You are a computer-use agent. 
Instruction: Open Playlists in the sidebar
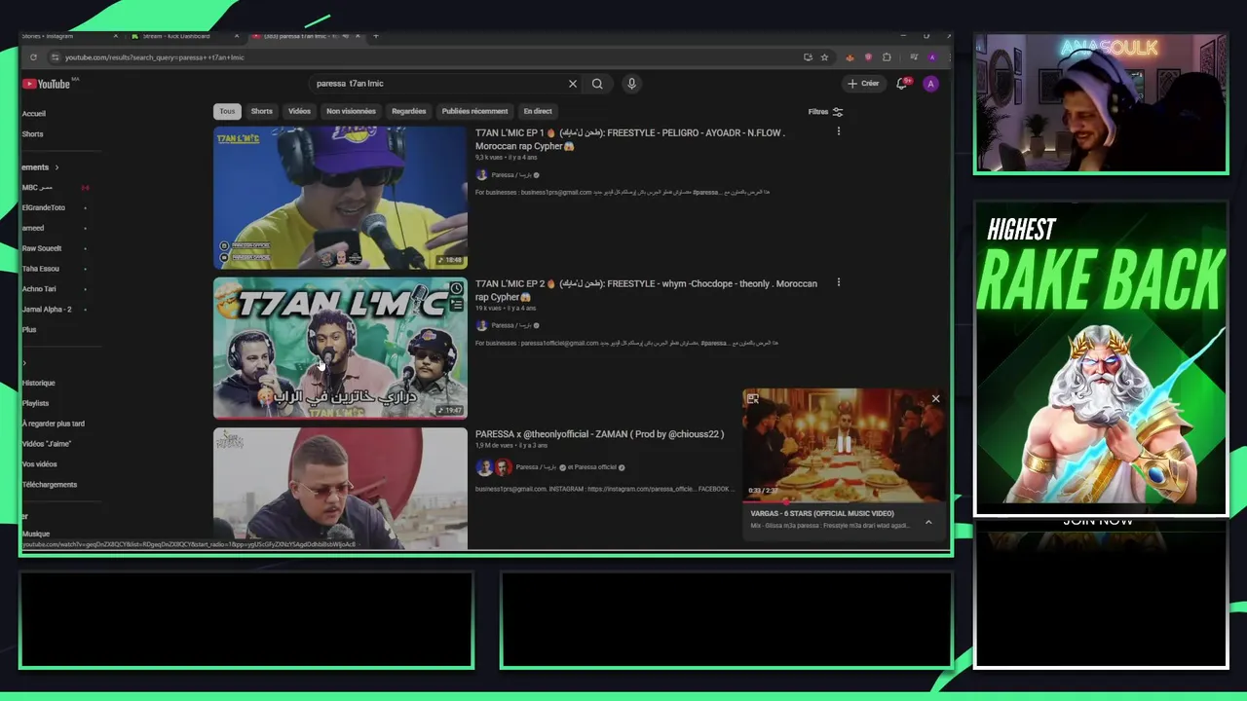click(x=36, y=403)
